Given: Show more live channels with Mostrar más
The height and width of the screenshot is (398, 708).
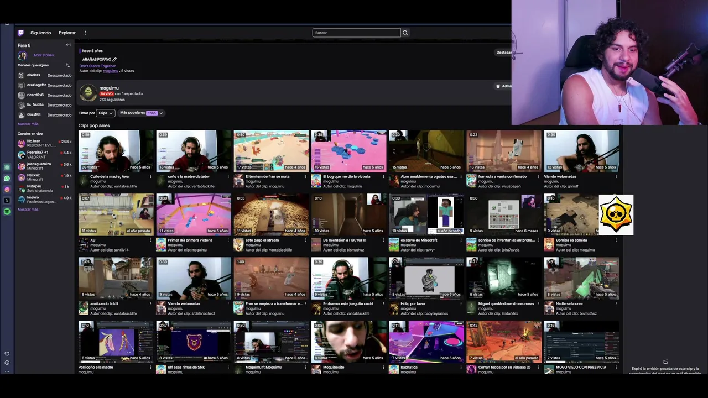Looking at the screenshot, I should pos(28,210).
